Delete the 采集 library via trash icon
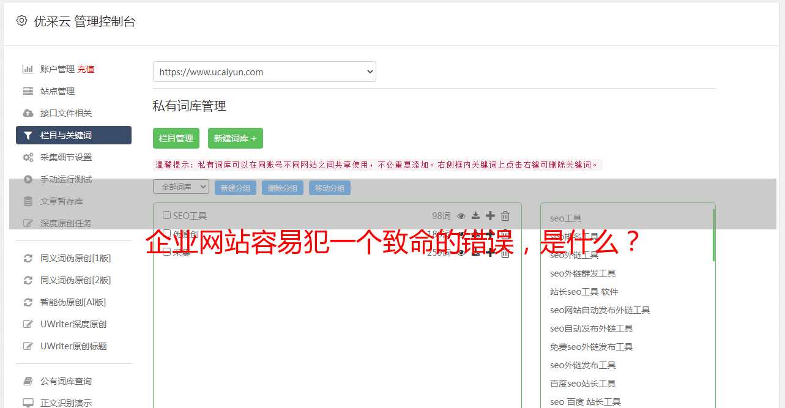The width and height of the screenshot is (785, 408). (505, 253)
